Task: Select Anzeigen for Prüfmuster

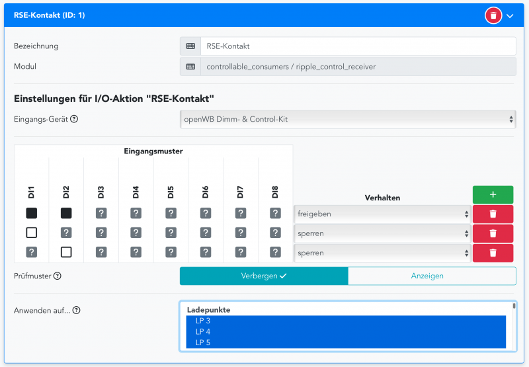Action: pyautogui.click(x=432, y=276)
